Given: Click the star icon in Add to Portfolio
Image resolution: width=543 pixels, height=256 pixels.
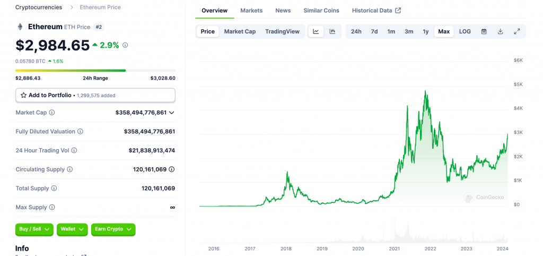Looking at the screenshot, I should [x=23, y=95].
